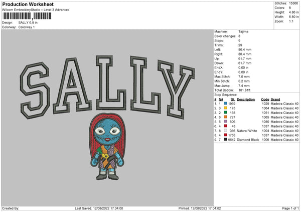The image size is (301, 212).
Task: Click the "Design:" label
Action: pos(8,22)
